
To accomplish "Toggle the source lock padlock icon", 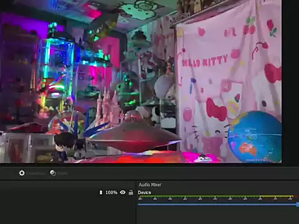I will (x=131, y=192).
